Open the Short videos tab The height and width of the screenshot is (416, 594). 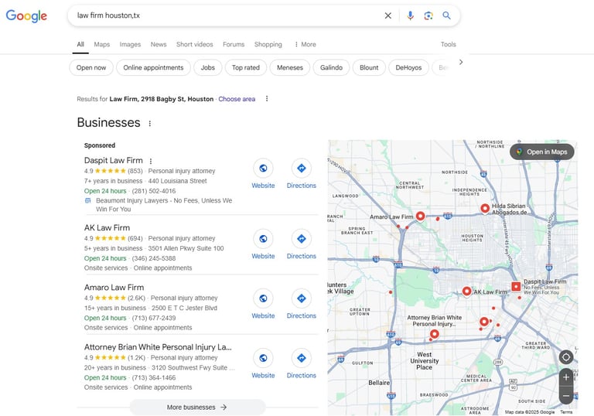click(x=195, y=44)
